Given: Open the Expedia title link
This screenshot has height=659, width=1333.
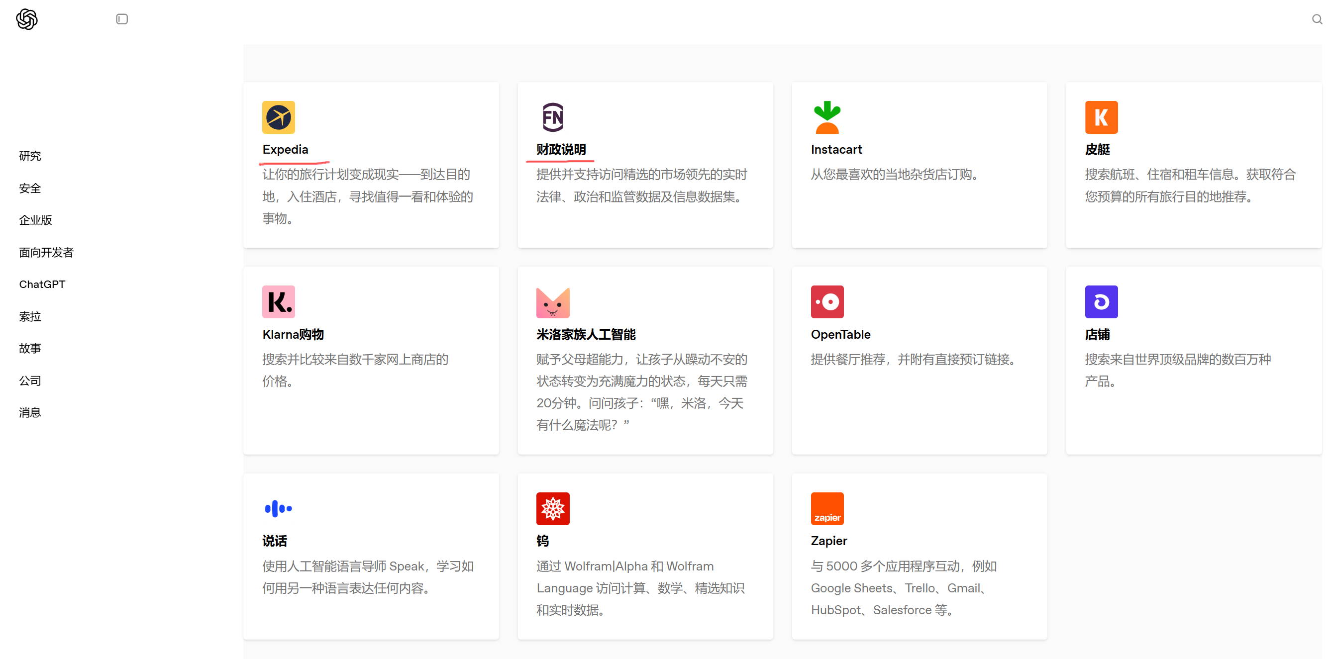Looking at the screenshot, I should click(285, 150).
